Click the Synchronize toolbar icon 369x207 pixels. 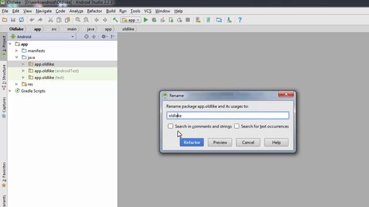pos(21,20)
